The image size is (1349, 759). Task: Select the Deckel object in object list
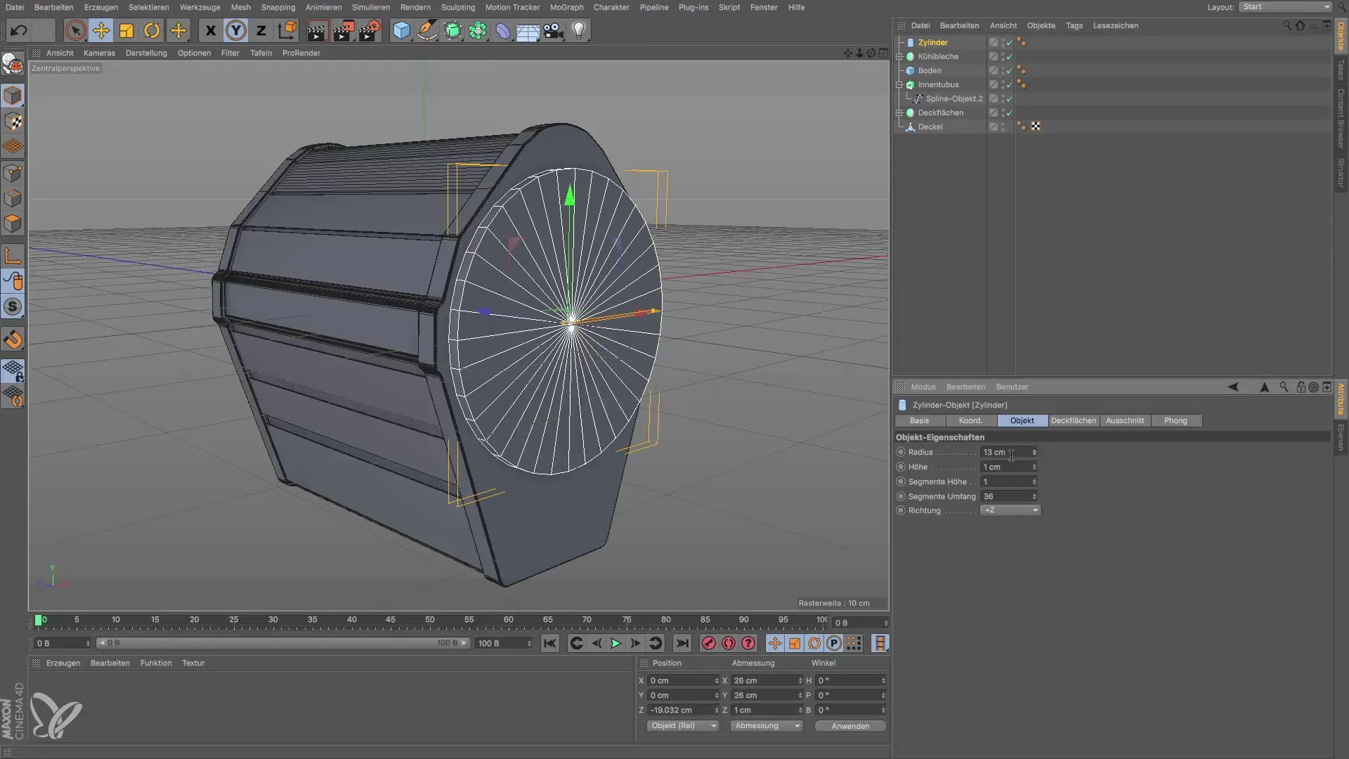tap(930, 126)
